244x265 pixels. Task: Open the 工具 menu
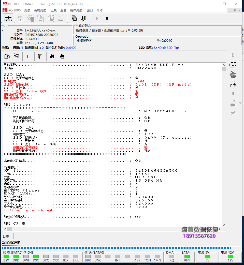pyautogui.click(x=54, y=10)
